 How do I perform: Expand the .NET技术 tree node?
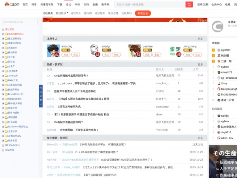(3, 71)
